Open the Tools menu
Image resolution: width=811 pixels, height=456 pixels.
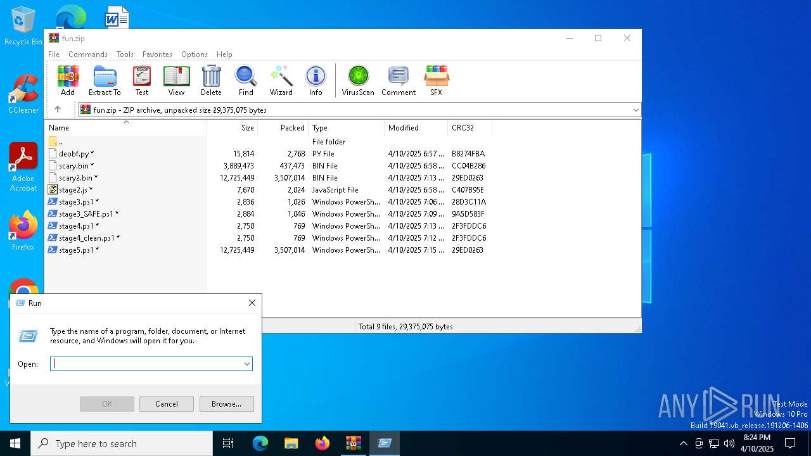click(x=125, y=54)
